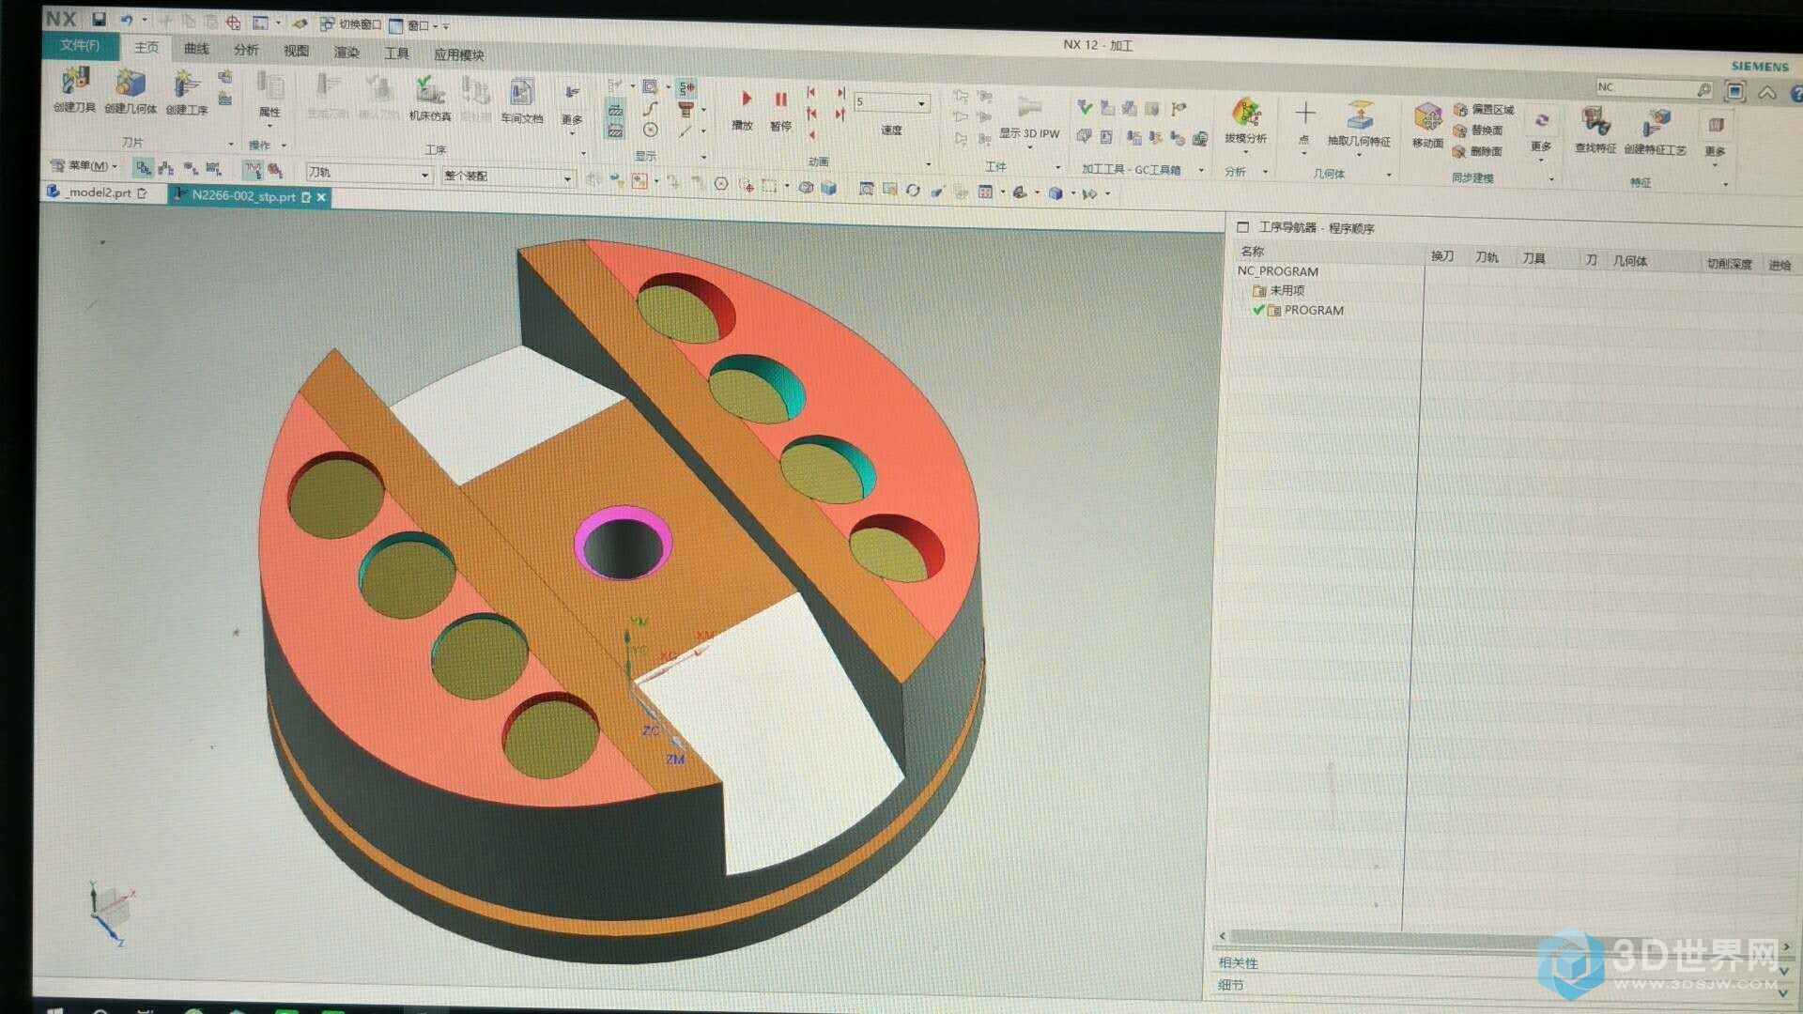The height and width of the screenshot is (1014, 1803).
Task: Step to the animation end marker
Action: point(840,93)
